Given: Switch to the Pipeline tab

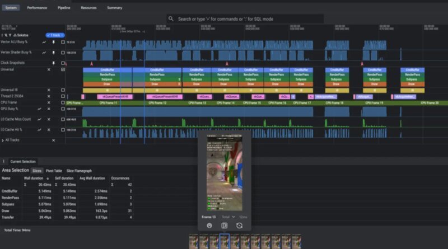Looking at the screenshot, I should pyautogui.click(x=63, y=8).
